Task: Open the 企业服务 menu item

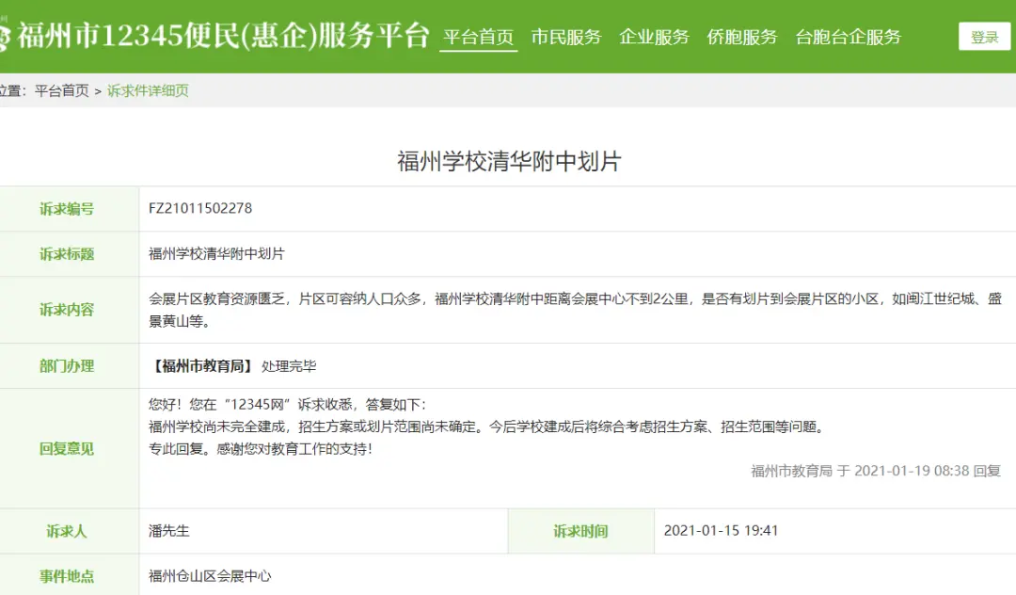Action: (654, 38)
